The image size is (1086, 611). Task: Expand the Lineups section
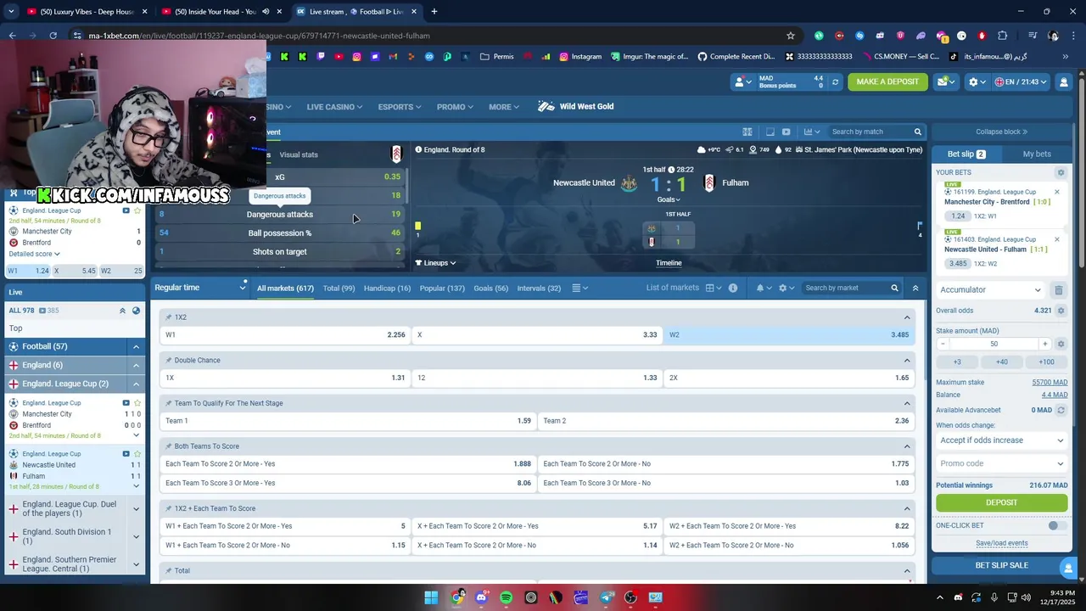[x=435, y=263]
